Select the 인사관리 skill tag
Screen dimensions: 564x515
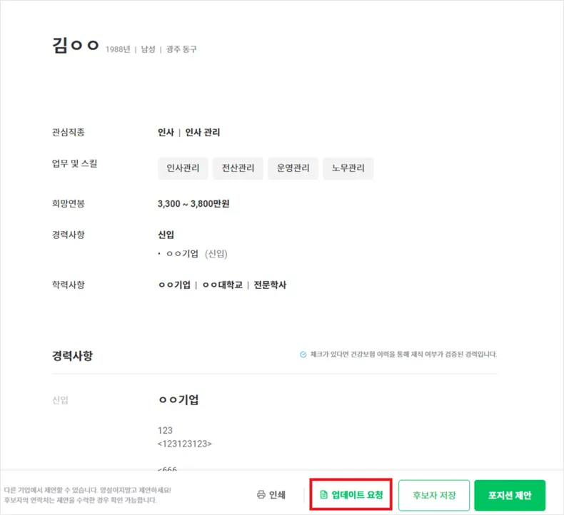[183, 168]
